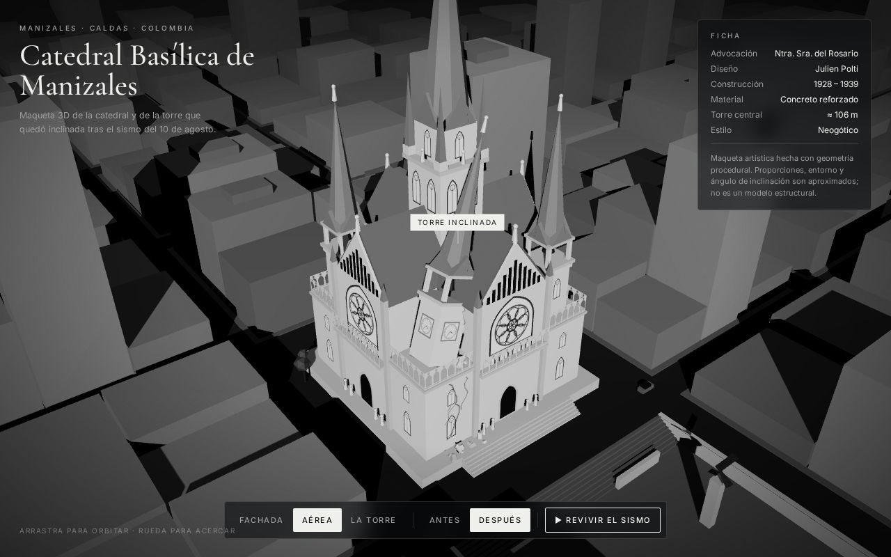This screenshot has width=891, height=557.
Task: Click the Torre central label
Action: click(x=736, y=115)
